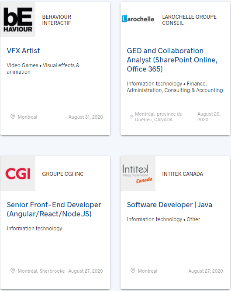Open the Software Developer | Java job title
The image size is (231, 291).
tap(169, 205)
